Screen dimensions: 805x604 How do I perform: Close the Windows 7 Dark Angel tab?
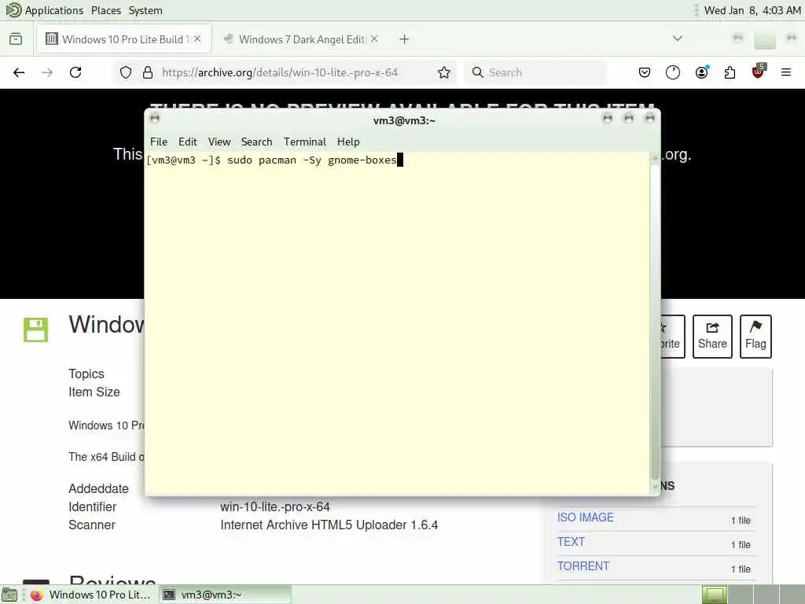(x=374, y=39)
